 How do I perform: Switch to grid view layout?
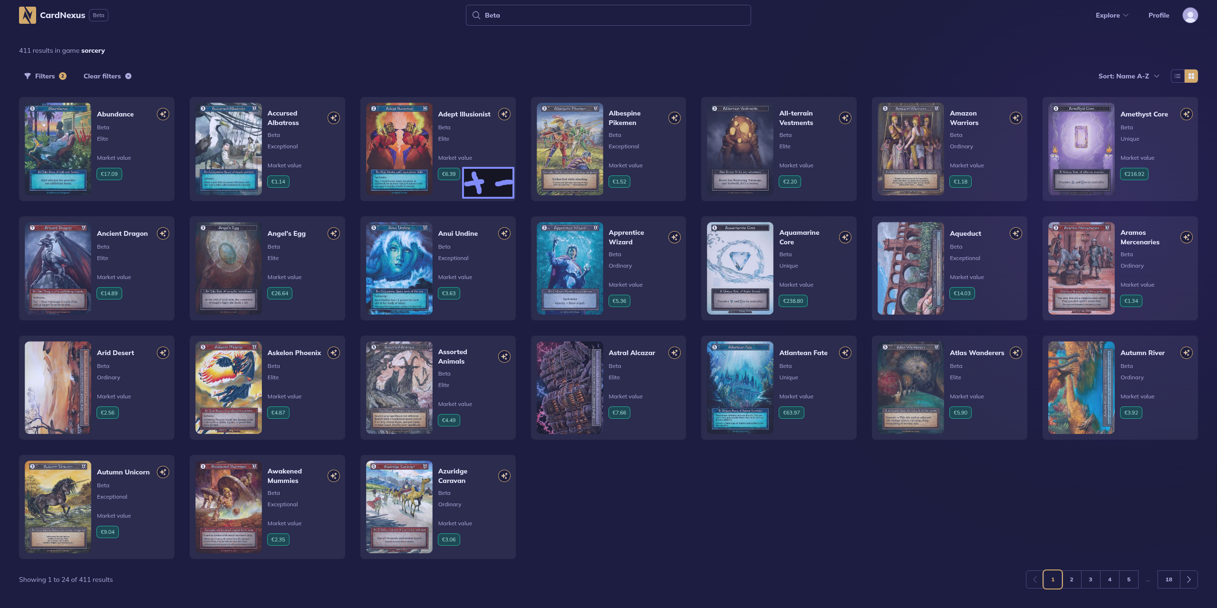pos(1191,76)
